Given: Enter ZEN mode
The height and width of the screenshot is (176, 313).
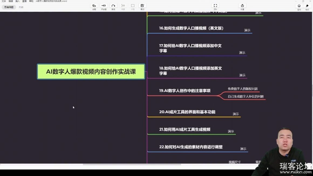Looking at the screenshot, I should pos(215,6).
